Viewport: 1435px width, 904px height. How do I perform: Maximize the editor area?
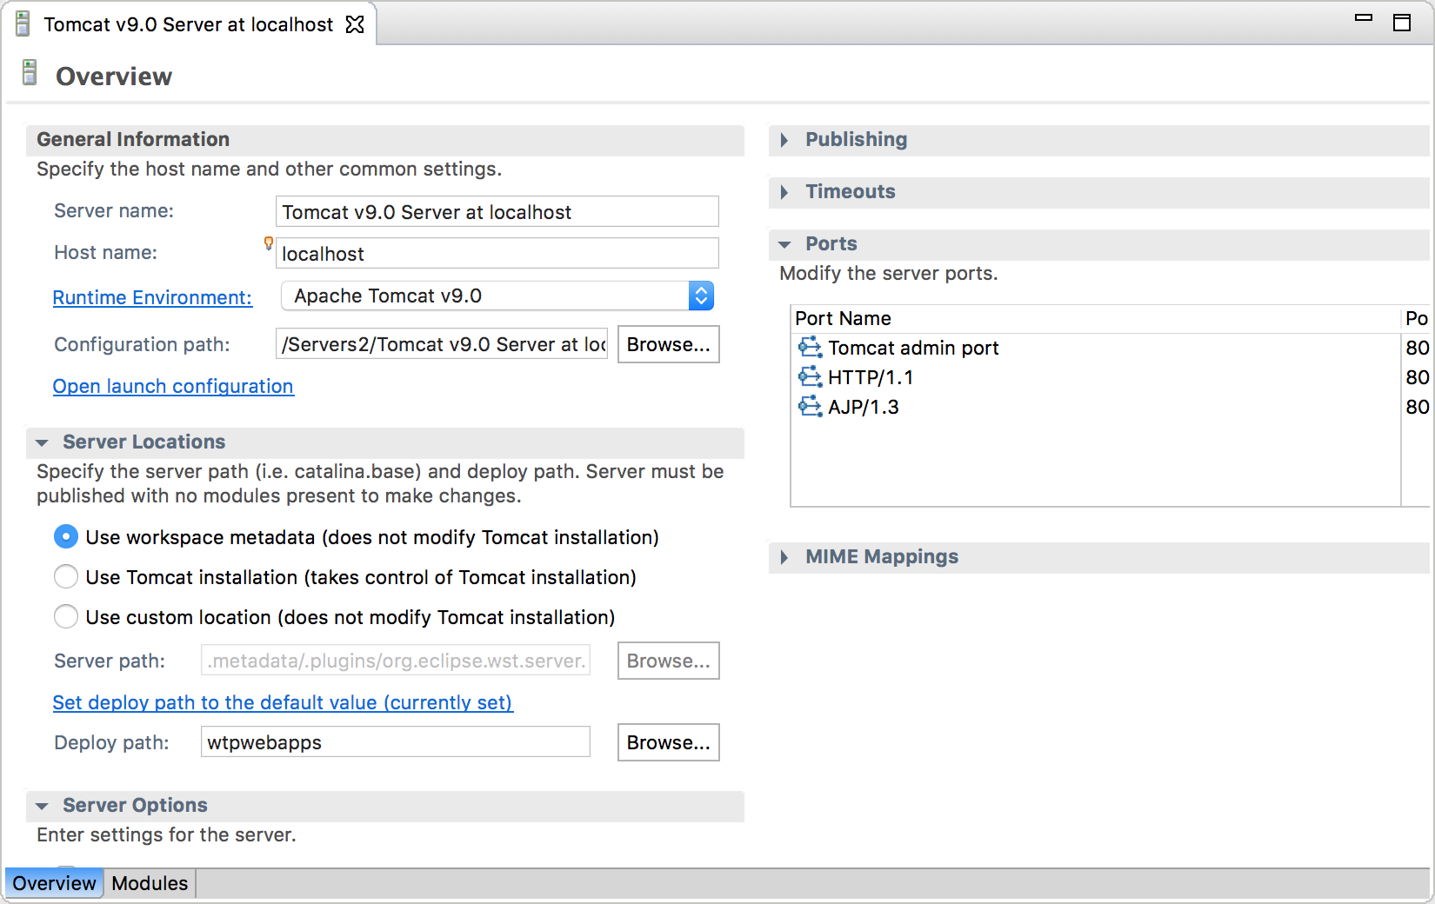(x=1402, y=23)
